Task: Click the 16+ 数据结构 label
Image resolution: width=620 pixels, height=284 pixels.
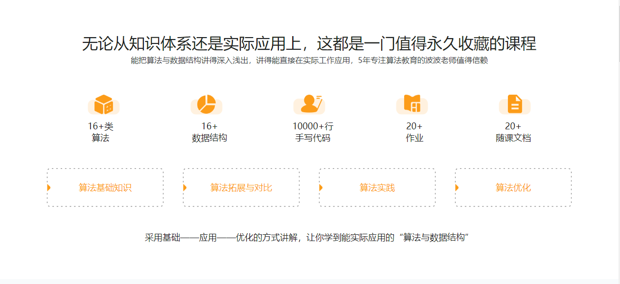Action: (209, 132)
